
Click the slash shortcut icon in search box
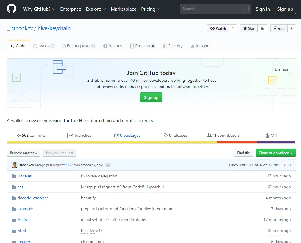pos(246,9)
